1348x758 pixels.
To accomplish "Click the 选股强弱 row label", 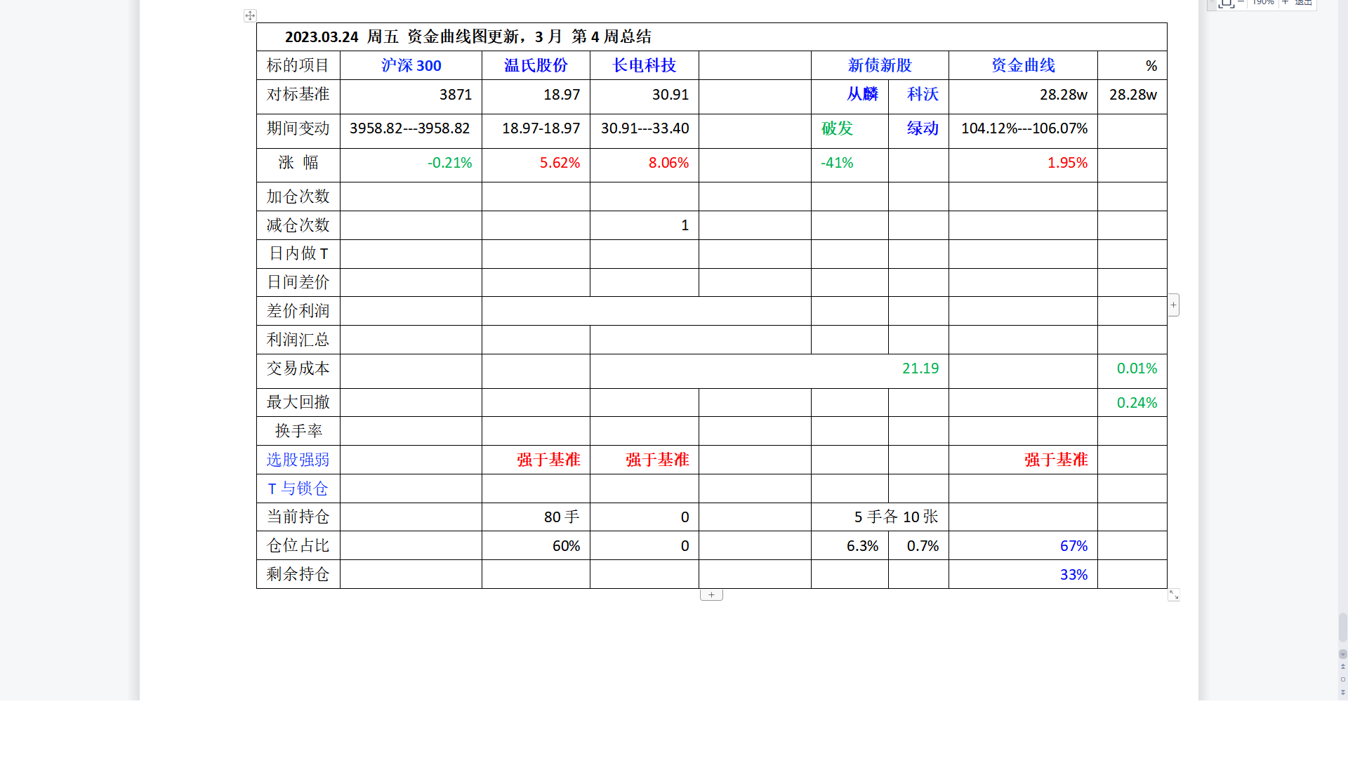I will [298, 460].
